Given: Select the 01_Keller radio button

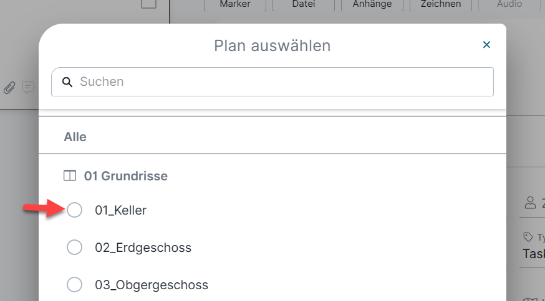Looking at the screenshot, I should click(x=74, y=210).
